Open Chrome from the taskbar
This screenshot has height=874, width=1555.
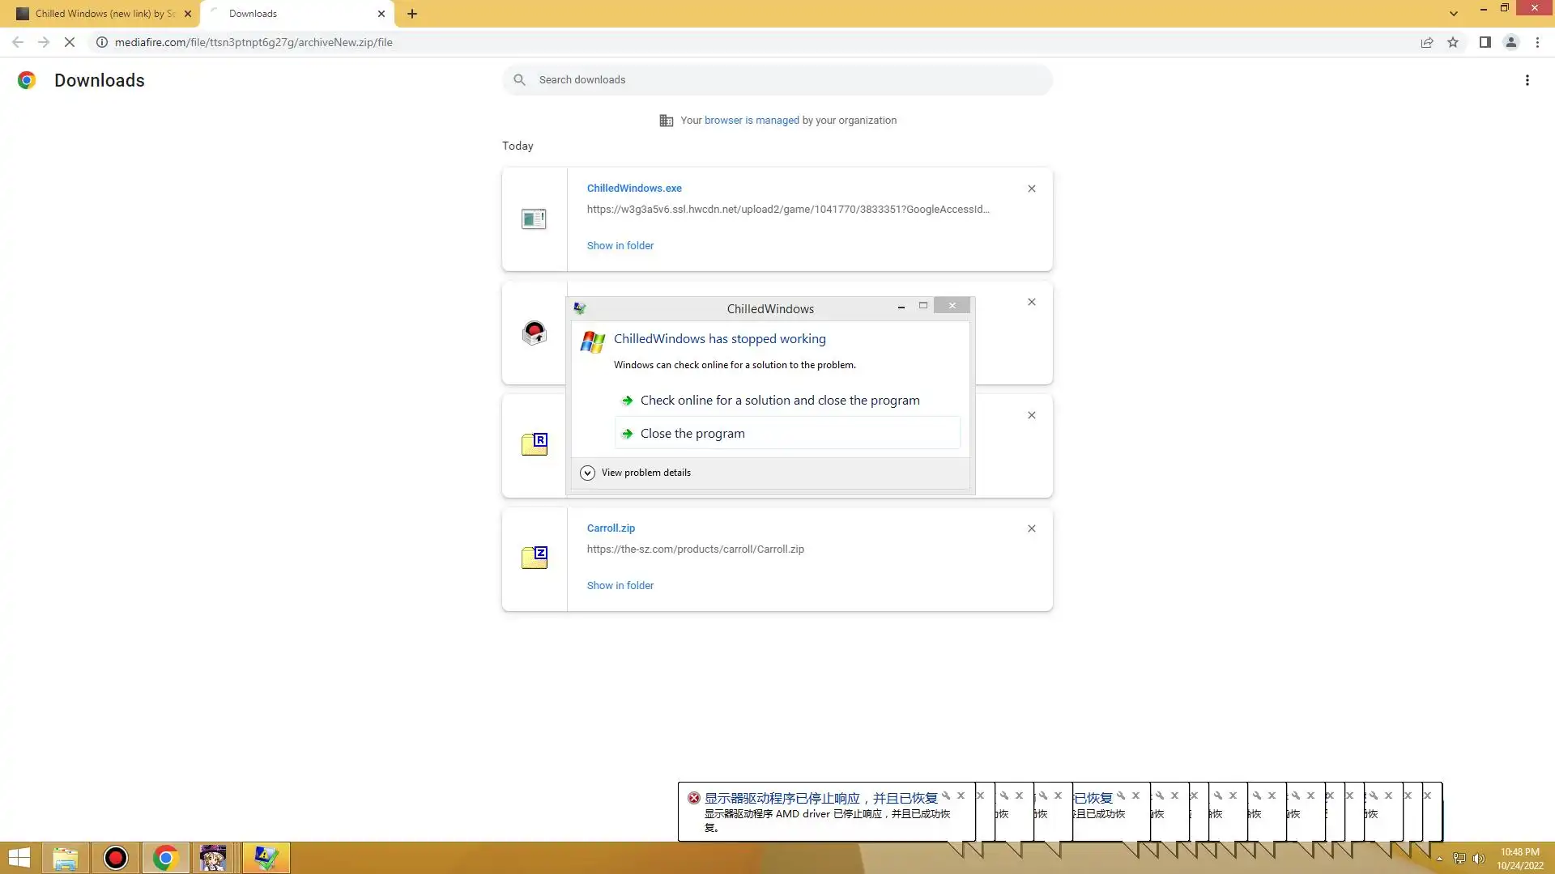point(165,858)
